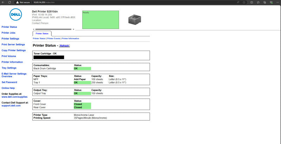Click the Tray 1 OK status

[83, 82]
